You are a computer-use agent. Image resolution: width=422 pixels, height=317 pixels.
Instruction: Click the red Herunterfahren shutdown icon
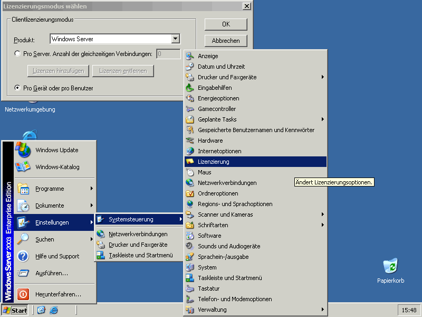point(23,294)
